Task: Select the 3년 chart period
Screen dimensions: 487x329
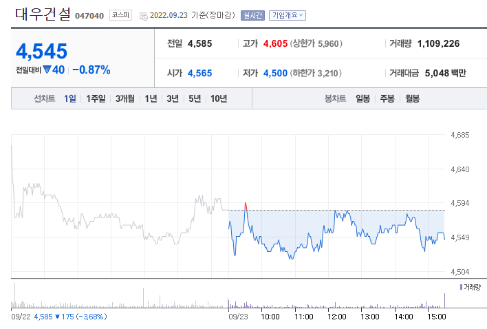Action: (x=173, y=99)
